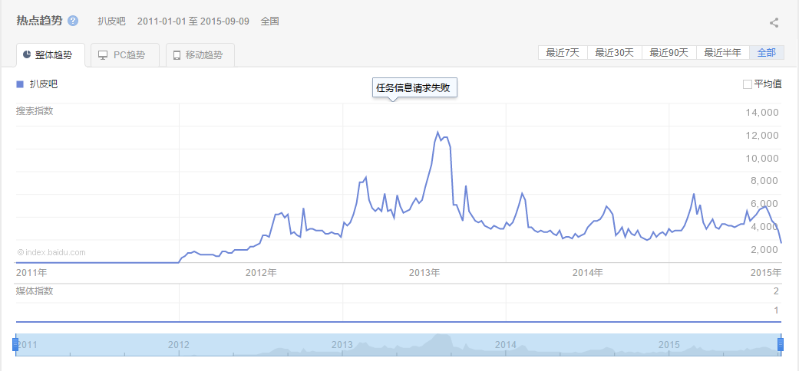
Task: Toggle the blue 扒皮吧 legend square
Action: click(20, 84)
